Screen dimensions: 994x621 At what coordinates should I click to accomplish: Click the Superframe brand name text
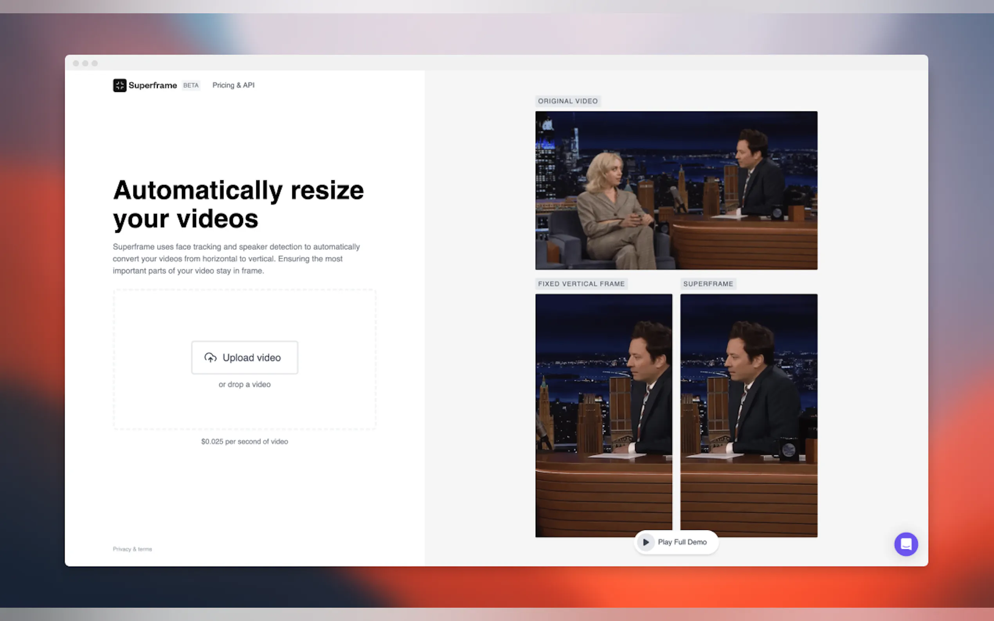tap(153, 85)
